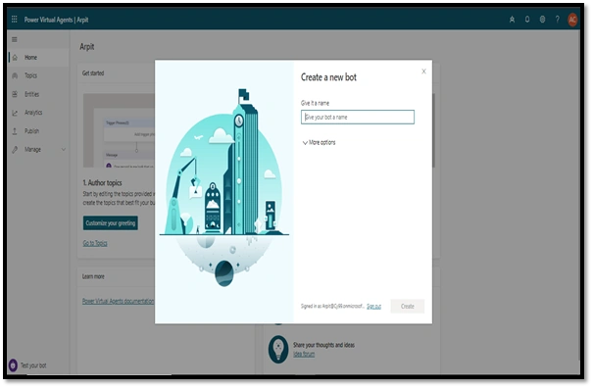Open the notifications bell icon
Screen dimensions: 593x388
pos(527,20)
